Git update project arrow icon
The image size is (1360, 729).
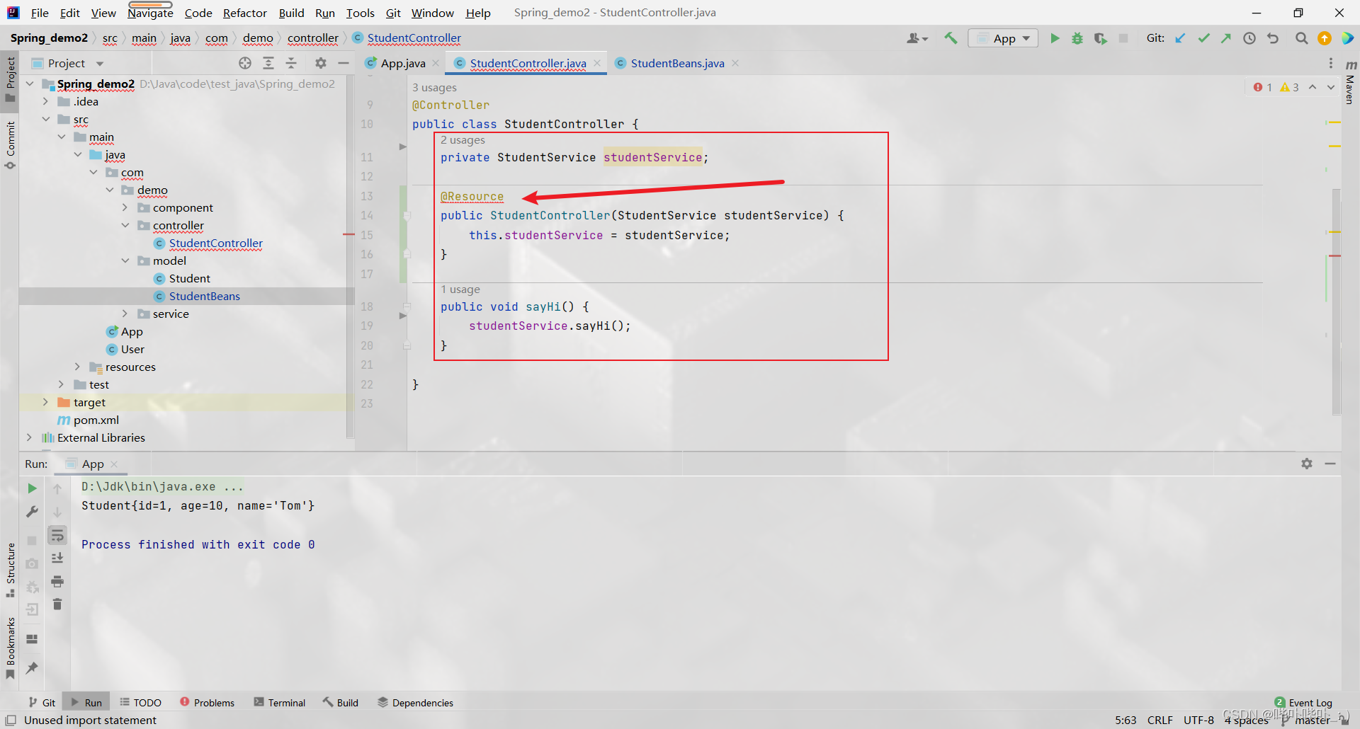click(x=1180, y=38)
